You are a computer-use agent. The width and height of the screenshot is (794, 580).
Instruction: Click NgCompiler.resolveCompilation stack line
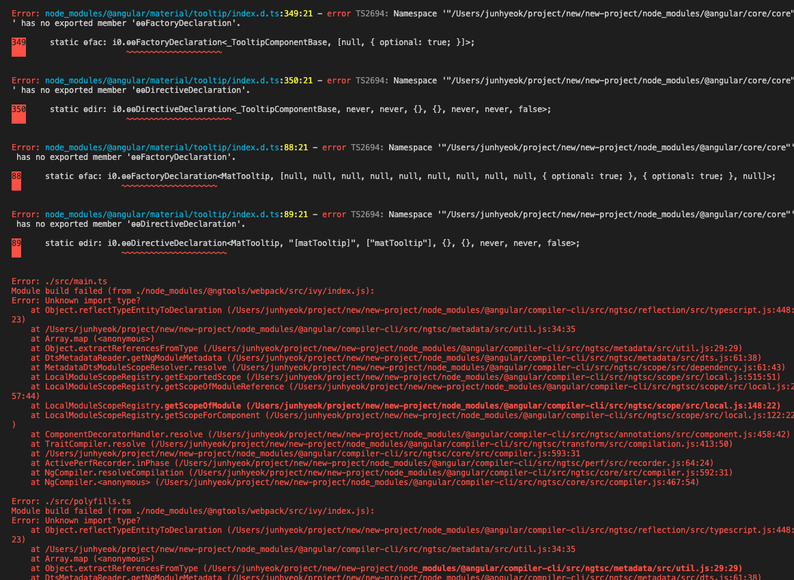tap(382, 473)
